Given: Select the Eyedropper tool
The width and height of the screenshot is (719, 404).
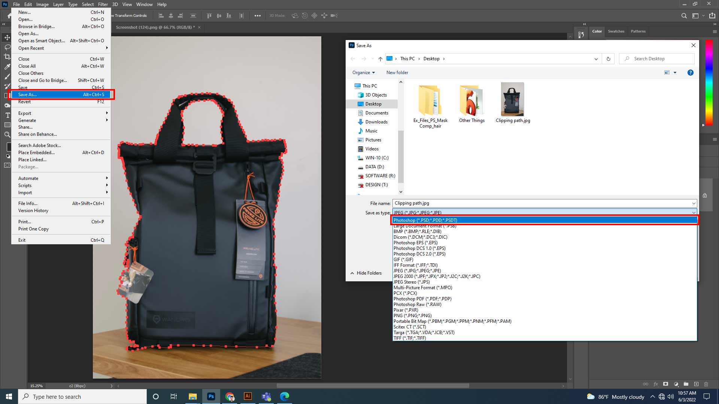Looking at the screenshot, I should click(x=7, y=66).
